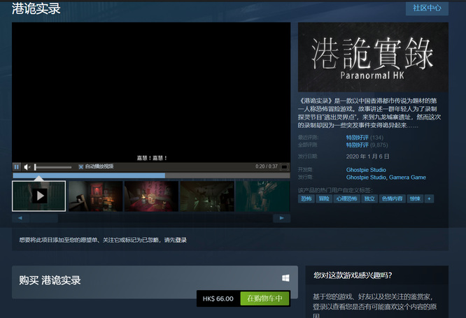466x318 pixels.
Task: Click the Windows platform icon
Action: click(285, 278)
